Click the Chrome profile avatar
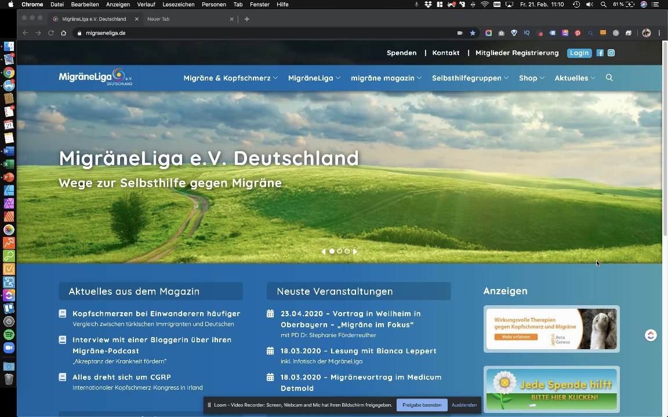 [x=647, y=33]
